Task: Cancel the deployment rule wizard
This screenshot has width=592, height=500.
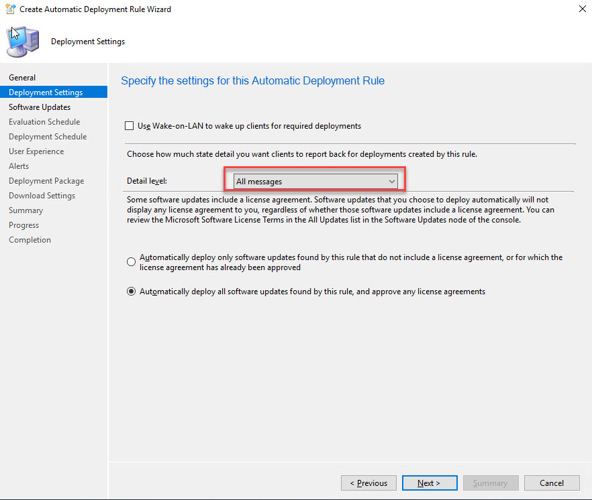Action: coord(552,483)
